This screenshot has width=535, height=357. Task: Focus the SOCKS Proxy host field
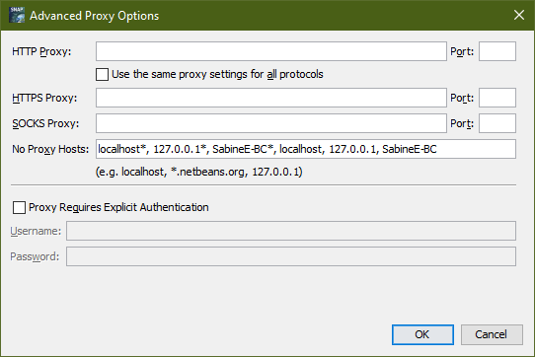(271, 123)
